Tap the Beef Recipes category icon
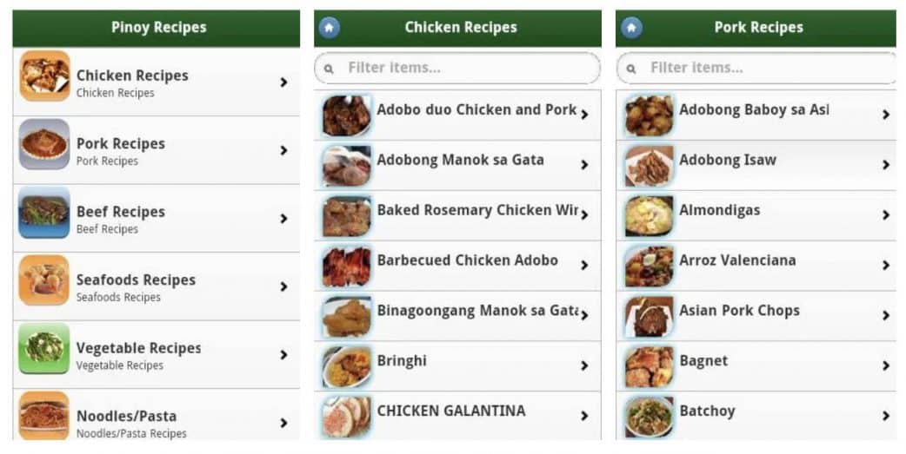Screen dimensions: 906x454 tap(44, 213)
